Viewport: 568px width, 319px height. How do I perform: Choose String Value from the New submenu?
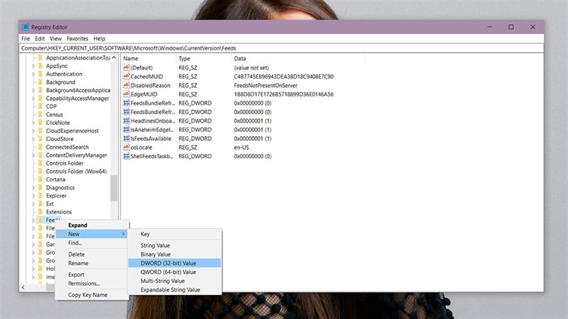[175, 245]
